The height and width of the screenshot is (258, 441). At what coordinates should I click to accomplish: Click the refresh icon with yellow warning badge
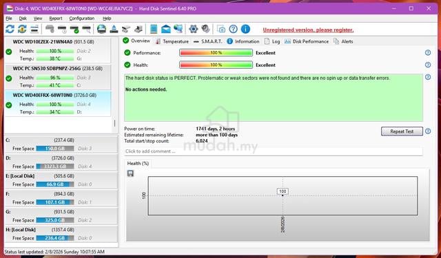pyautogui.click(x=22, y=29)
